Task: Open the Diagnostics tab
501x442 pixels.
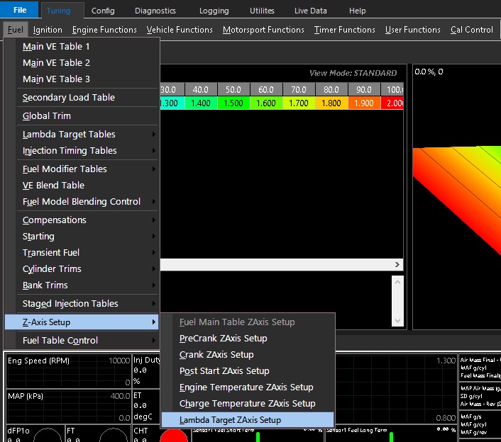Action: (155, 11)
